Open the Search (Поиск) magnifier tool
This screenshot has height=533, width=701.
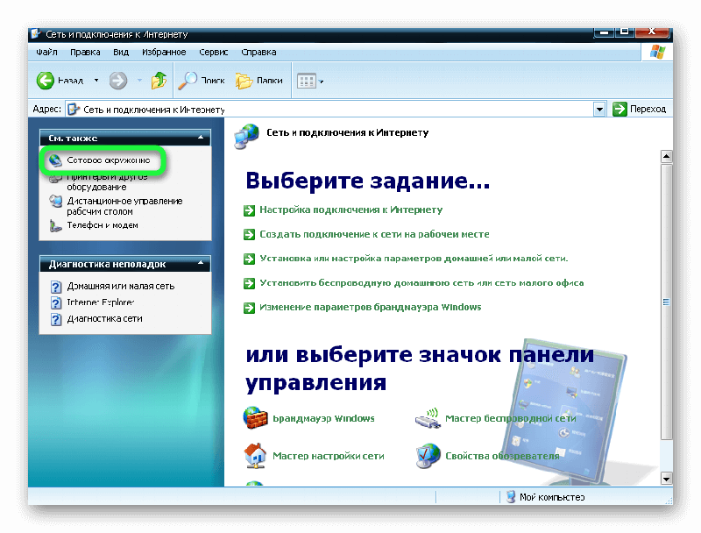pyautogui.click(x=202, y=81)
